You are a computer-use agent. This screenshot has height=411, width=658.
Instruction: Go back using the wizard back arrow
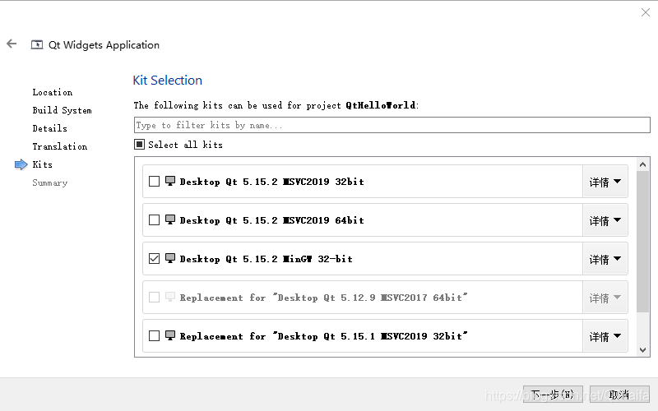[12, 44]
